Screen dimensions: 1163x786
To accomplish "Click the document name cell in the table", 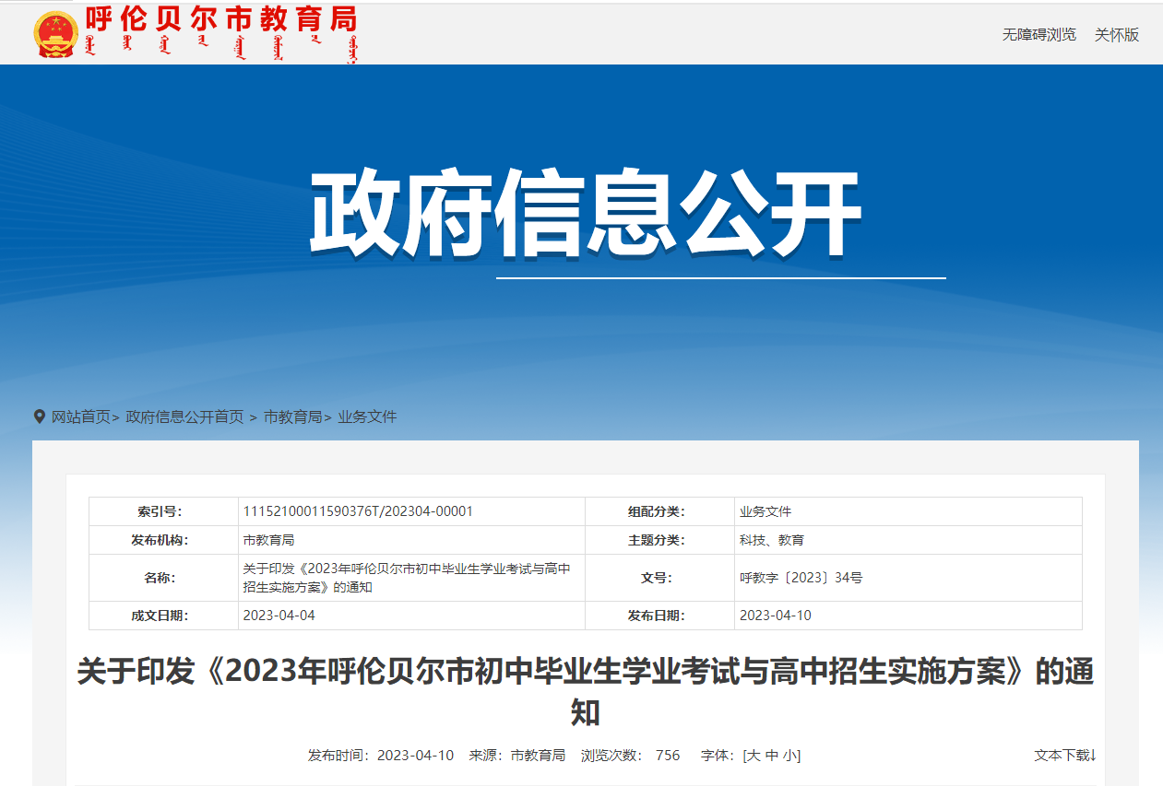I will point(406,578).
